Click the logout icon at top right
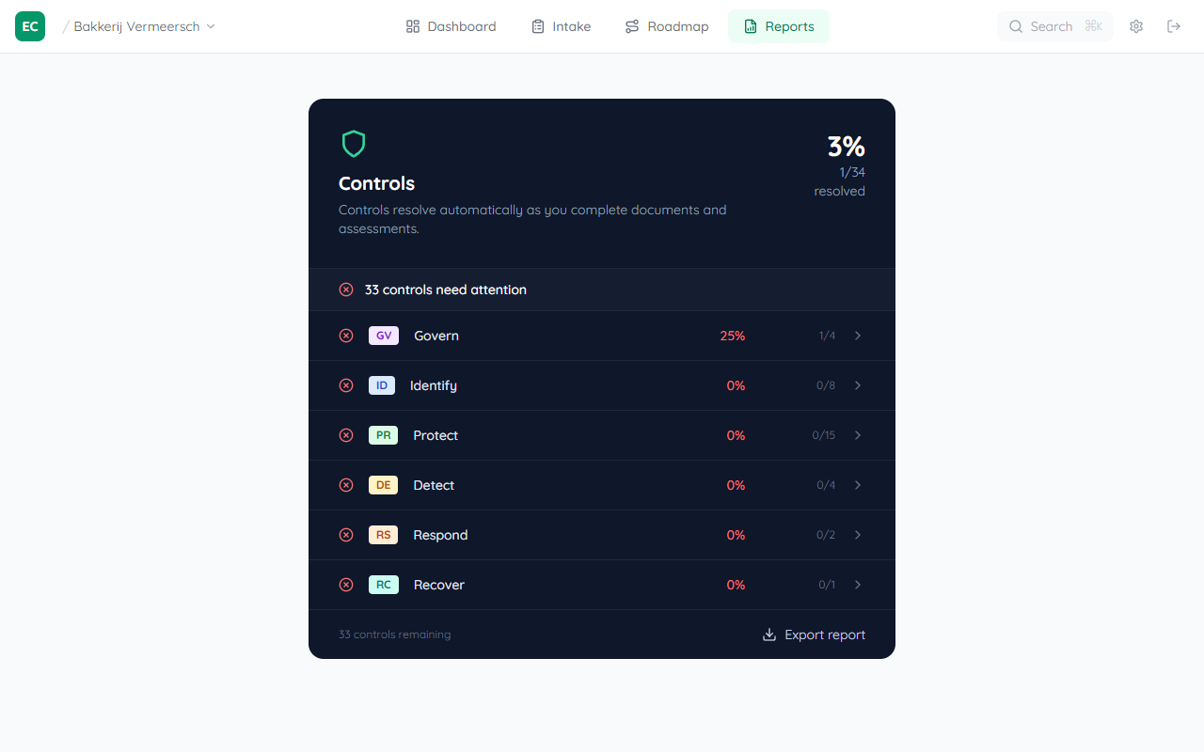This screenshot has height=752, width=1204. click(x=1174, y=26)
